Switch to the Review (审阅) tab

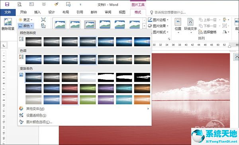108,12
